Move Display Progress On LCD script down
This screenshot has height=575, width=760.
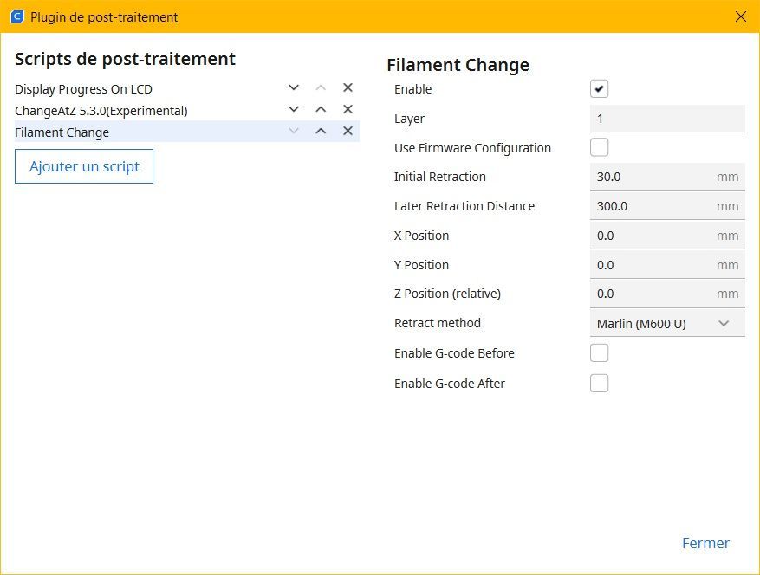pyautogui.click(x=293, y=87)
